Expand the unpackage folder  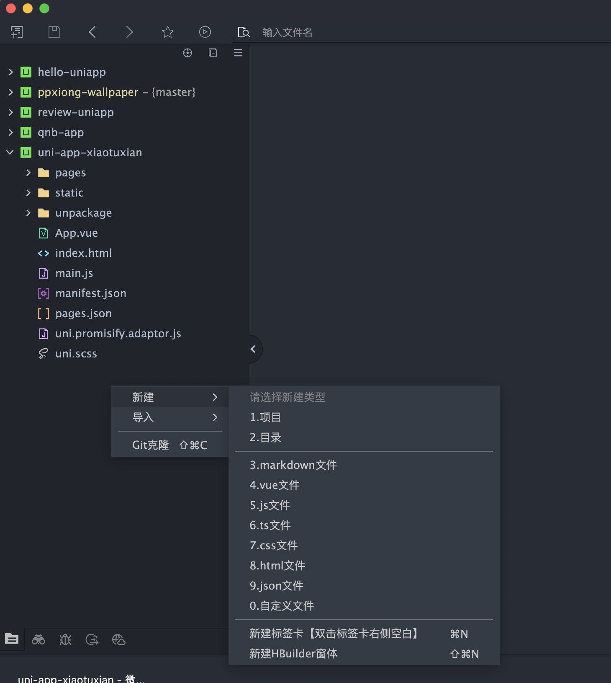(28, 213)
